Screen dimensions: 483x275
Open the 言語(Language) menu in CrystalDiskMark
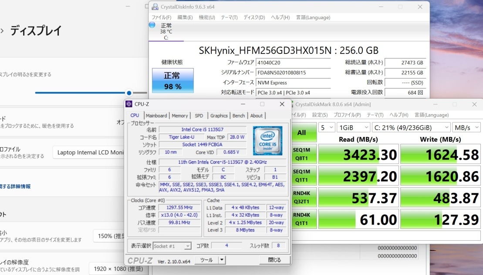point(432,115)
